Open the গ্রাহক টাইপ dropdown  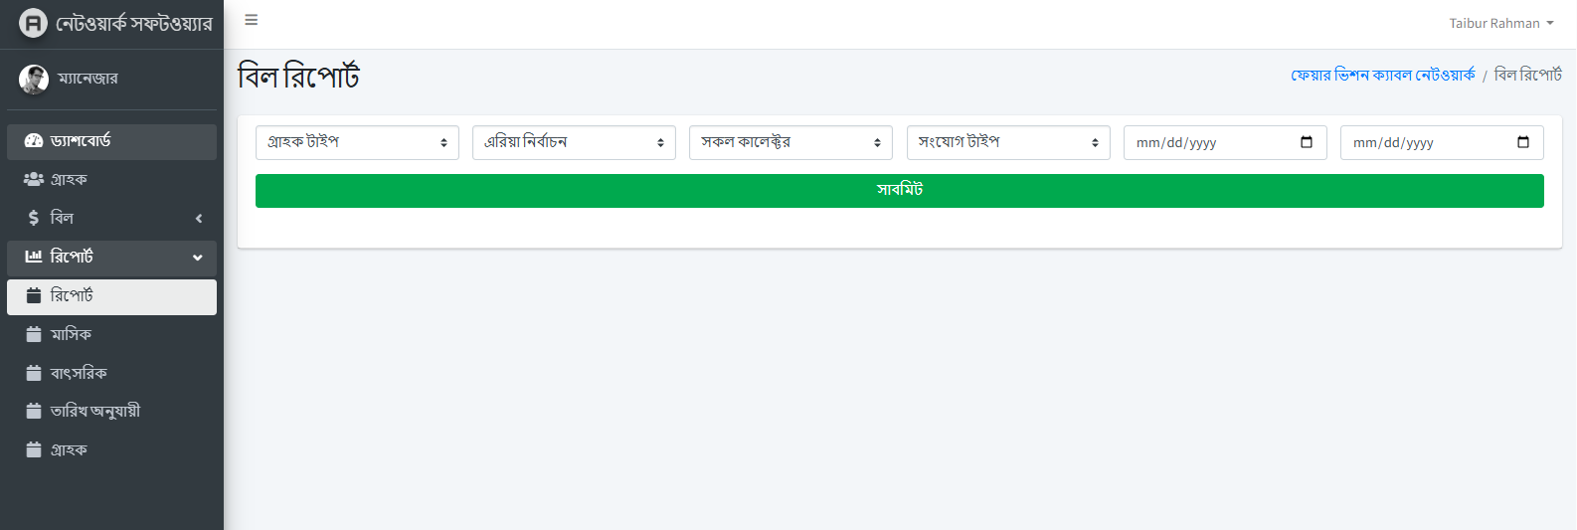[x=357, y=142]
